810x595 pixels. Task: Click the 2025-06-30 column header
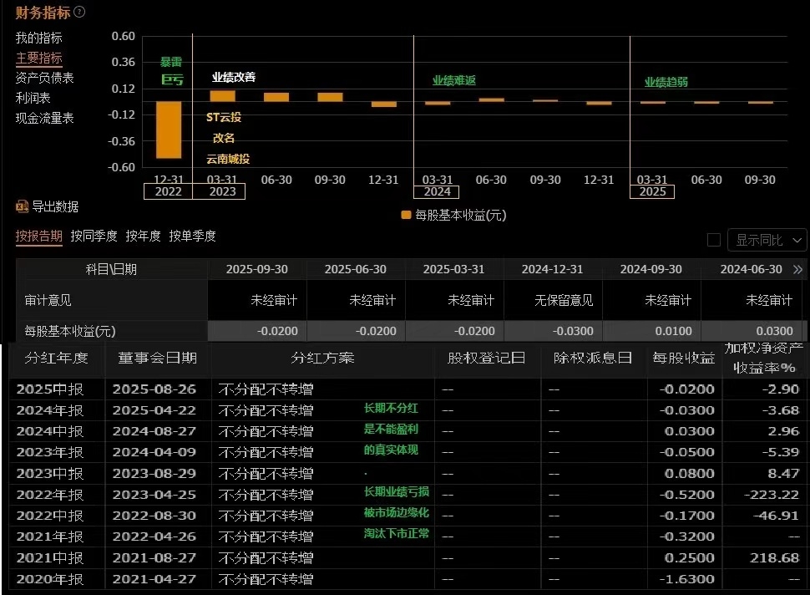click(x=356, y=269)
